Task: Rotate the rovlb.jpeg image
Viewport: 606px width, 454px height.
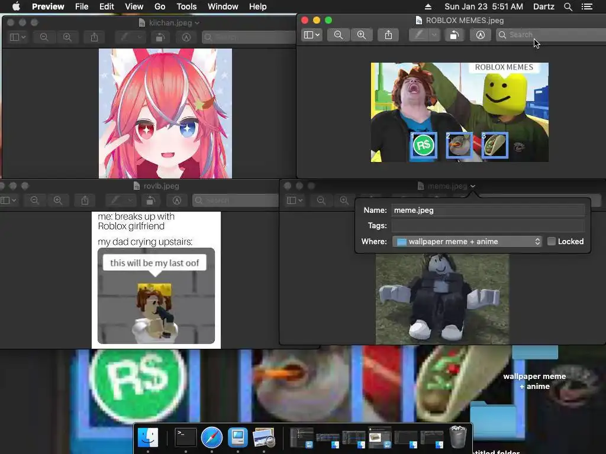Action: (151, 200)
